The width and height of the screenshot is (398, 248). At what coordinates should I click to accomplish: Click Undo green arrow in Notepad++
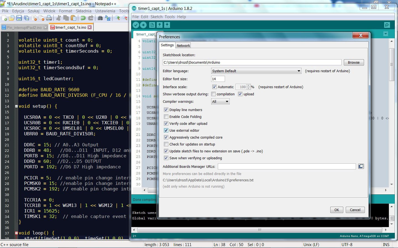point(83,18)
